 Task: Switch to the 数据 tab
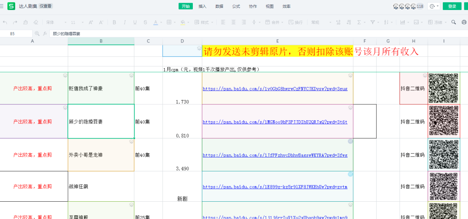[x=219, y=6]
